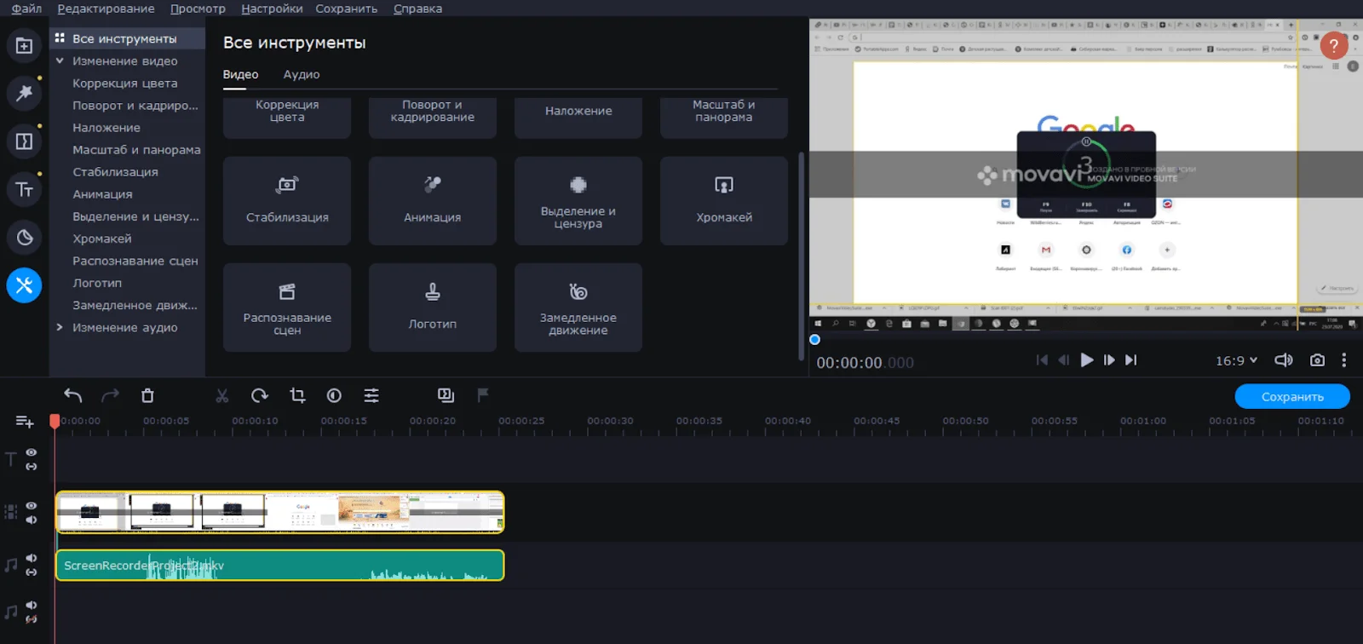Mute the ScreenRecorder audio track

(x=32, y=558)
